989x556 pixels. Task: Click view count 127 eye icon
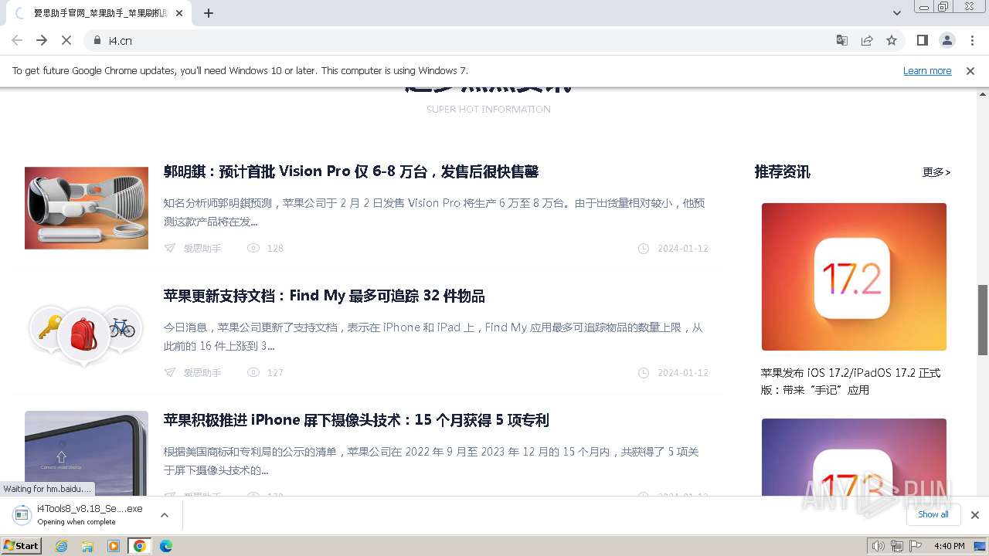pyautogui.click(x=253, y=372)
